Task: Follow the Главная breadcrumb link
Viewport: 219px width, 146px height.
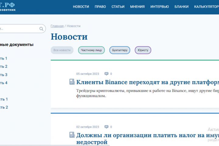Action: (57, 26)
